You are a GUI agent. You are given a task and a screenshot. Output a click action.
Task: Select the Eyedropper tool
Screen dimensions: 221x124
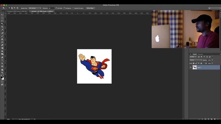(x=2, y=30)
